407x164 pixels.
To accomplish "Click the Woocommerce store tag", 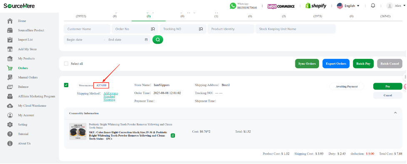I will coord(86,85).
